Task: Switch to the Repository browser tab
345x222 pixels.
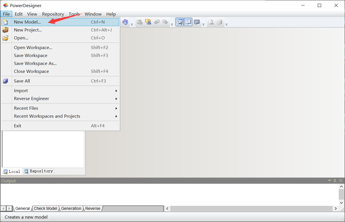Action: (38, 171)
